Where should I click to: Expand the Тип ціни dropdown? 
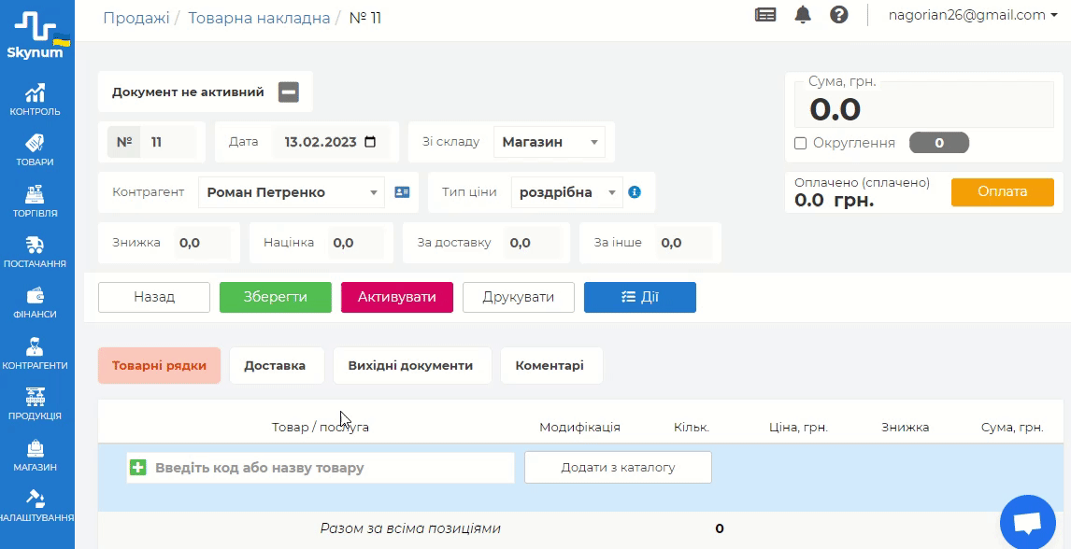click(612, 192)
